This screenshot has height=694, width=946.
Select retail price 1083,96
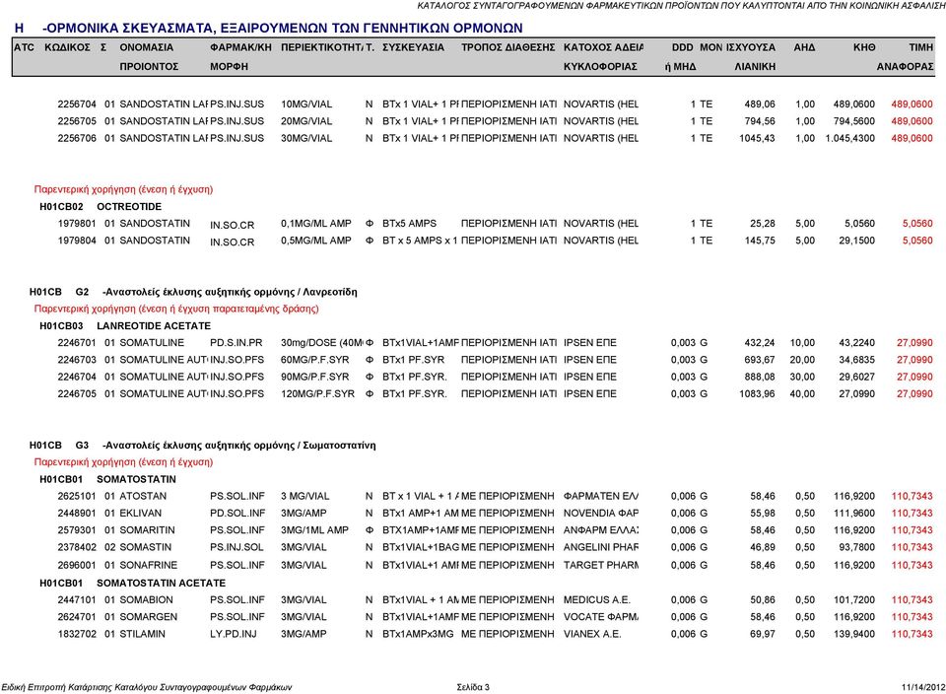tap(757, 393)
